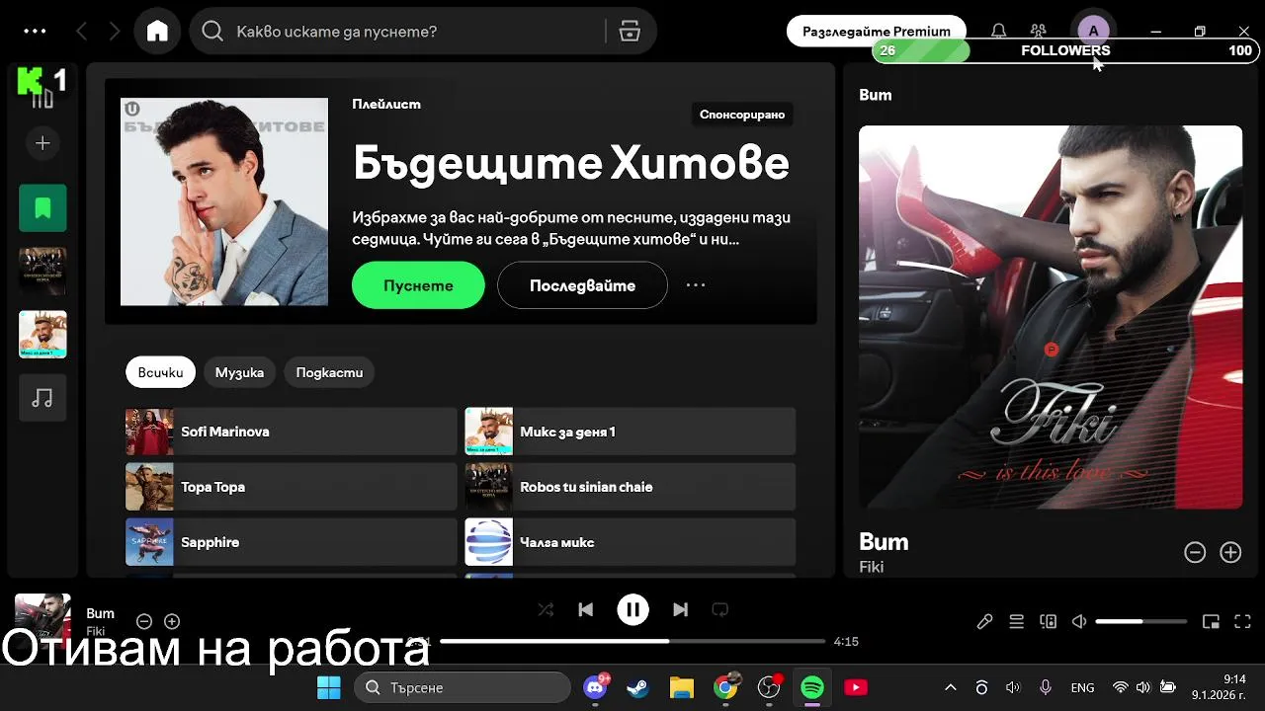The width and height of the screenshot is (1265, 711).
Task: Open the three-dot app menu
Action: click(x=35, y=32)
